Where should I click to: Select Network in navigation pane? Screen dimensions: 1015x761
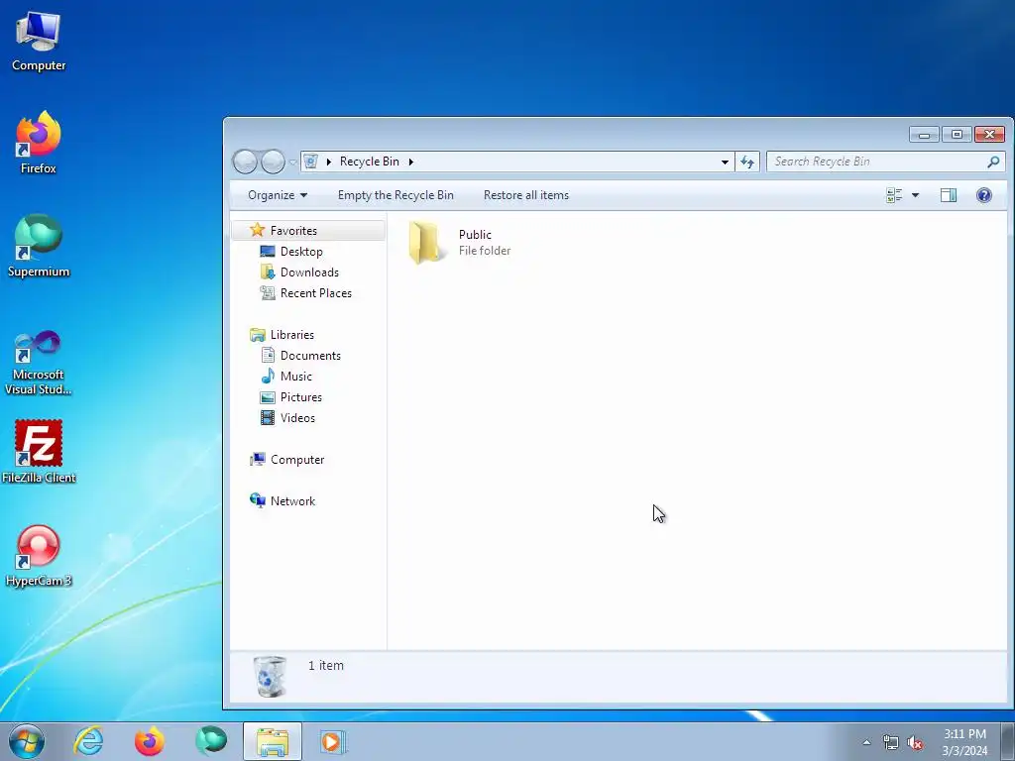(292, 500)
